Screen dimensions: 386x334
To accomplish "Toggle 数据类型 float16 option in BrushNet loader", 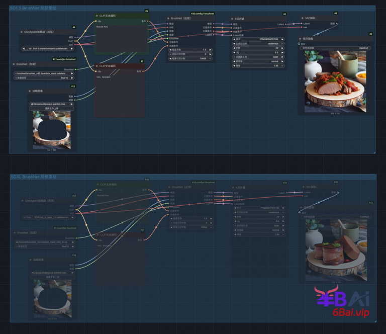I will click(x=44, y=78).
